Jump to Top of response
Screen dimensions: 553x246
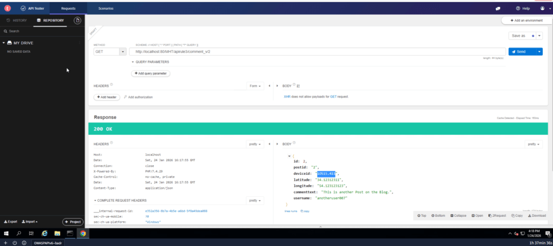(x=422, y=216)
